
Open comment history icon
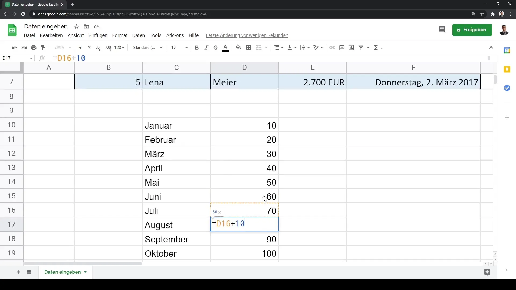click(442, 30)
